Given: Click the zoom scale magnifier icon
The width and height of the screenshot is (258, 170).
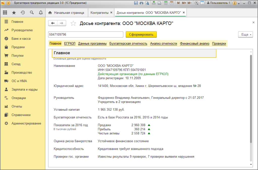Looking at the screenshot, I should [x=196, y=3].
